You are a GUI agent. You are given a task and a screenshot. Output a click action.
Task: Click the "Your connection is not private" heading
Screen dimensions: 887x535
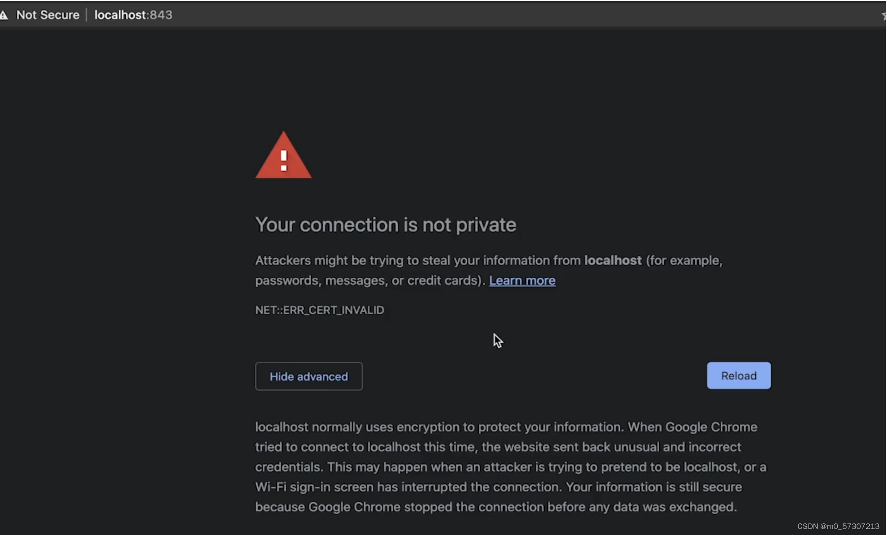click(x=385, y=225)
